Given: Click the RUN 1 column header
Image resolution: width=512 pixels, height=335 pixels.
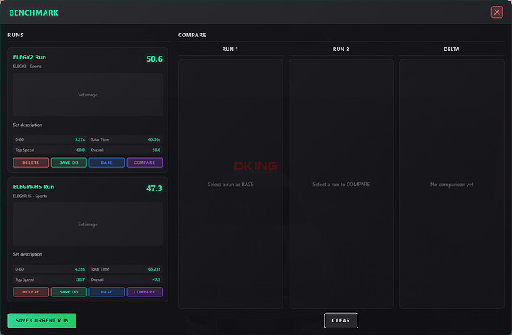Looking at the screenshot, I should click(x=230, y=49).
